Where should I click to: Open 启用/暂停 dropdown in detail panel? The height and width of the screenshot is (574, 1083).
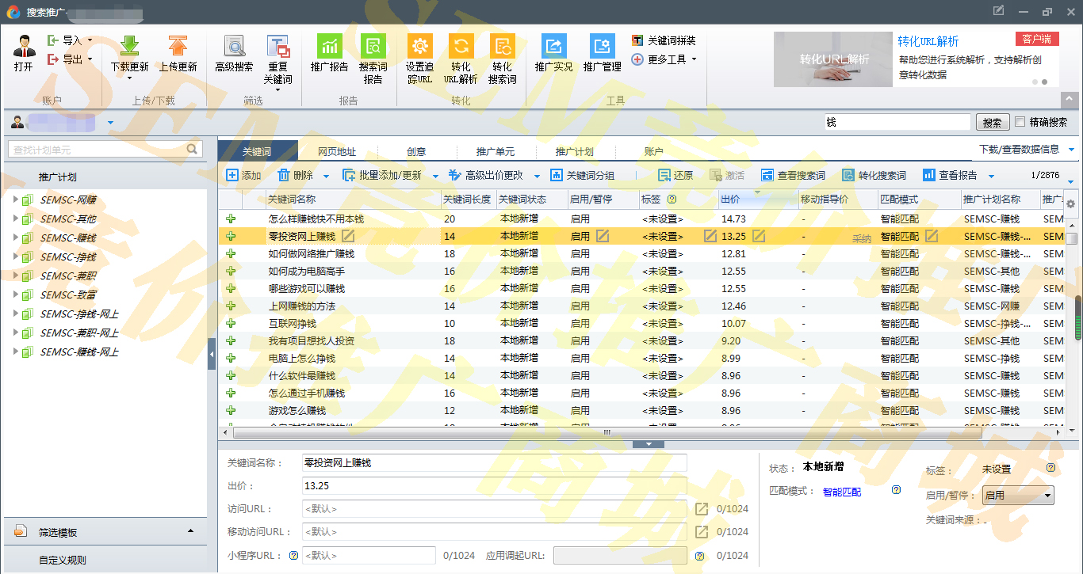click(x=1018, y=496)
